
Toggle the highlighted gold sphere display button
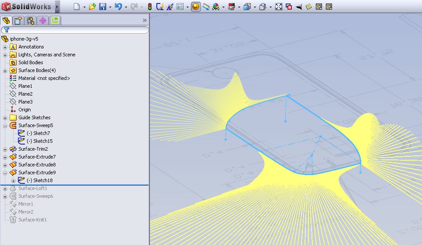196,7
